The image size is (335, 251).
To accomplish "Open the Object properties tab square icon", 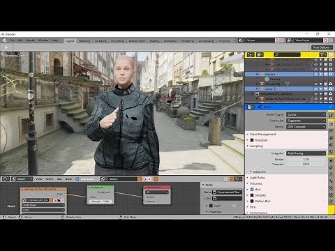I will point(331,161).
